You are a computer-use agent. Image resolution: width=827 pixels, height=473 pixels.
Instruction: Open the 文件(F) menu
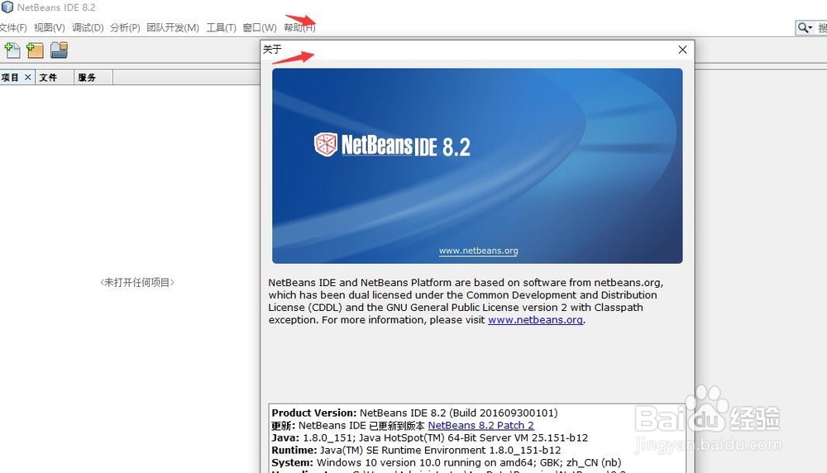coord(12,27)
